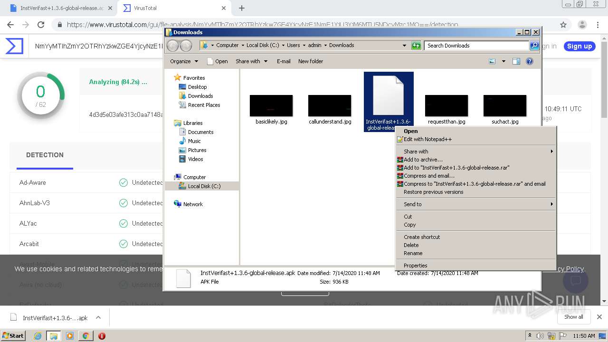Launch Internet Explorer from the taskbar
This screenshot has height=342, width=608.
[38, 336]
